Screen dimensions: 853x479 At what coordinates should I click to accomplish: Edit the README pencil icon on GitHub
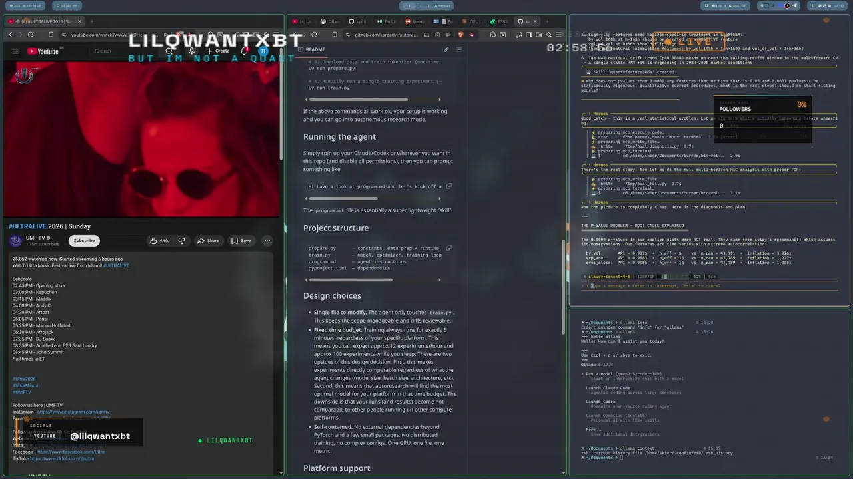pos(446,49)
